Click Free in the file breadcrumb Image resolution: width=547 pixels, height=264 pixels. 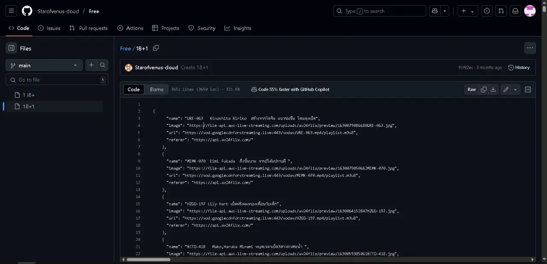click(125, 48)
